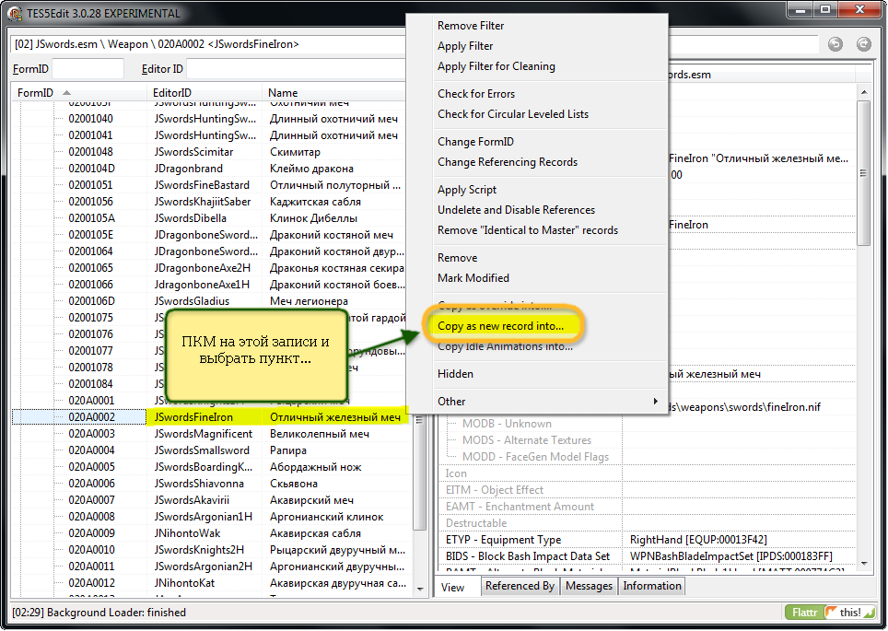Sort by the FormID column header

(x=78, y=93)
